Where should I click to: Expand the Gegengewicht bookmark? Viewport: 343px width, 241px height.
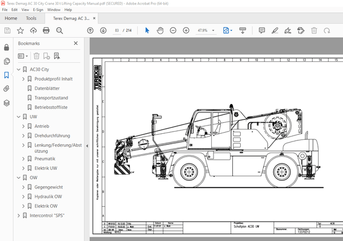point(23,187)
